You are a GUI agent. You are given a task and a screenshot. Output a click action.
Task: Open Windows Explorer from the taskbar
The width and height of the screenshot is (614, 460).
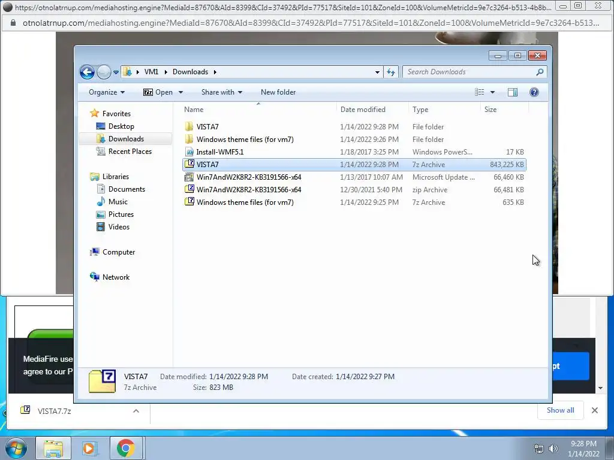53,448
